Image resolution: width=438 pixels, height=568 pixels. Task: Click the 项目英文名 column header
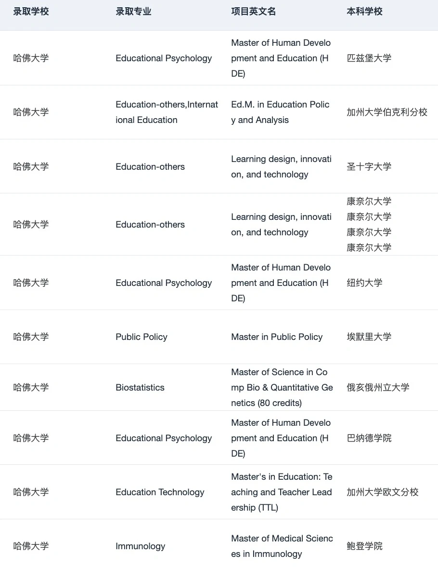tap(254, 12)
